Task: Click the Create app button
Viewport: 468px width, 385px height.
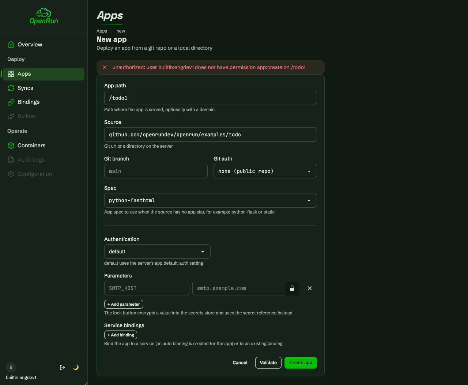Action: click(301, 363)
